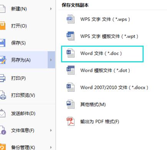
Task: Click the orange Open folder icon
Action: coord(3,26)
